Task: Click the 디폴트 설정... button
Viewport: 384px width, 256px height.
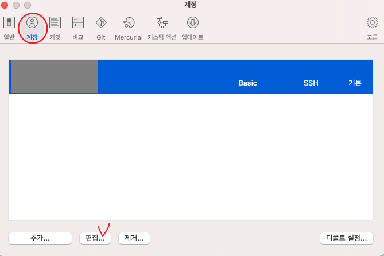Action: tap(347, 238)
